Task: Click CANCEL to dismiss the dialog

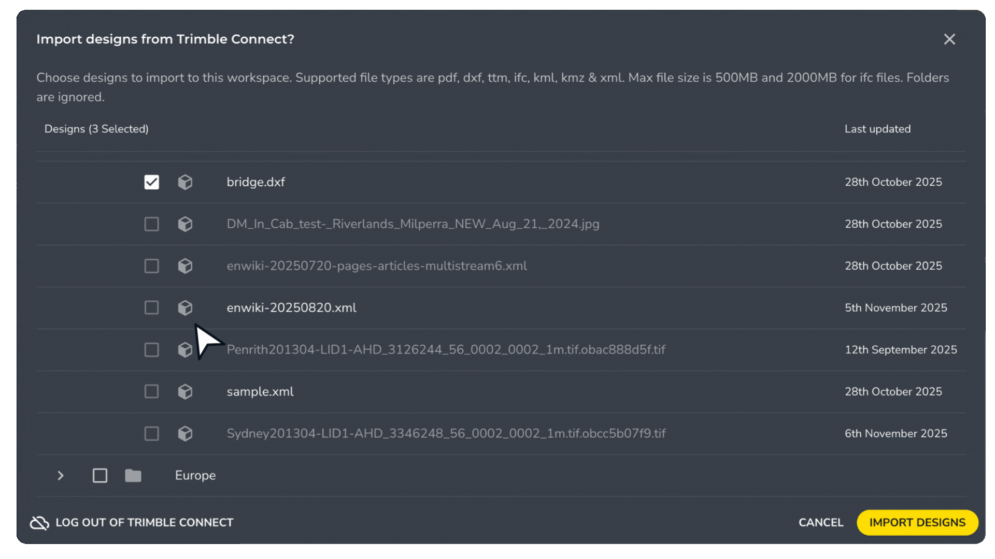Action: tap(820, 522)
